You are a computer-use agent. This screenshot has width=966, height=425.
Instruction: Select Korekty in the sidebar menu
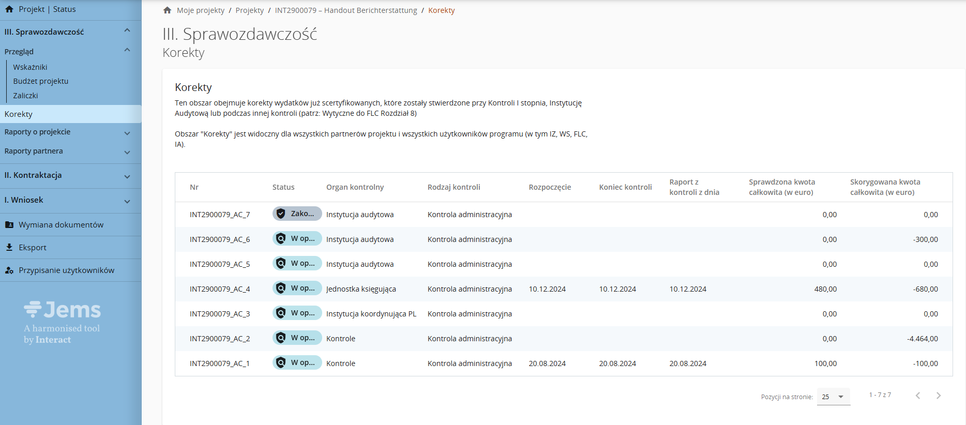tap(19, 114)
